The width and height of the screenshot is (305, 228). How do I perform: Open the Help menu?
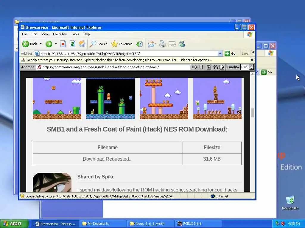87,34
